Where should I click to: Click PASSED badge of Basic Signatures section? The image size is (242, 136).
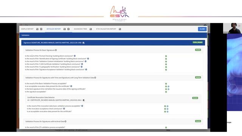point(198,50)
